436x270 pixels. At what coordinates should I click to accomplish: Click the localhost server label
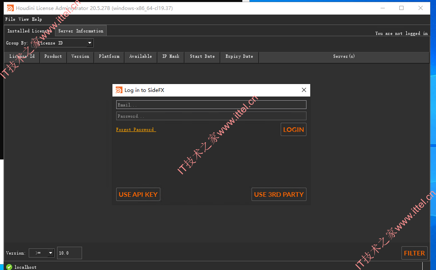point(25,267)
